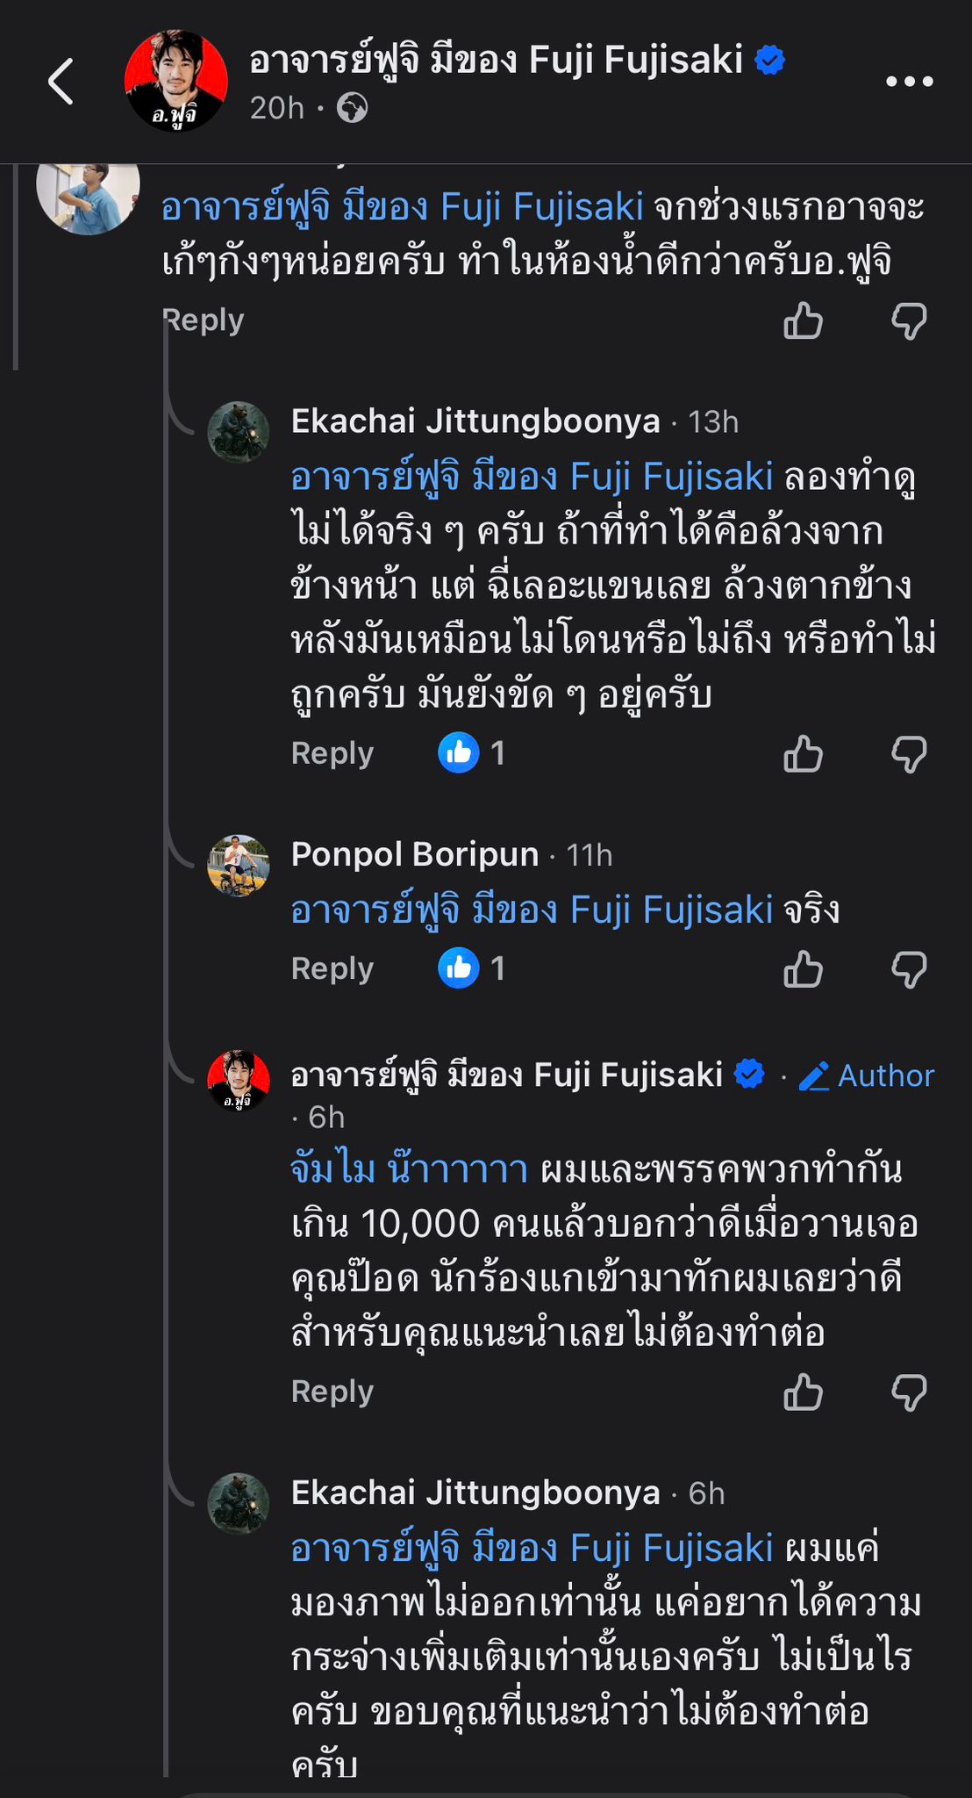This screenshot has width=972, height=1798.
Task: Reply to Ponpol Boripun's comment
Action: pyautogui.click(x=332, y=968)
